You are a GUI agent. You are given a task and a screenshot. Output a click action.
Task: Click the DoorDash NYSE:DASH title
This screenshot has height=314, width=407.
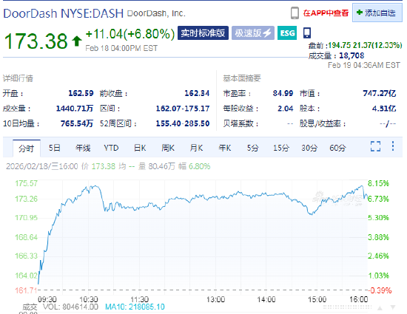click(64, 13)
